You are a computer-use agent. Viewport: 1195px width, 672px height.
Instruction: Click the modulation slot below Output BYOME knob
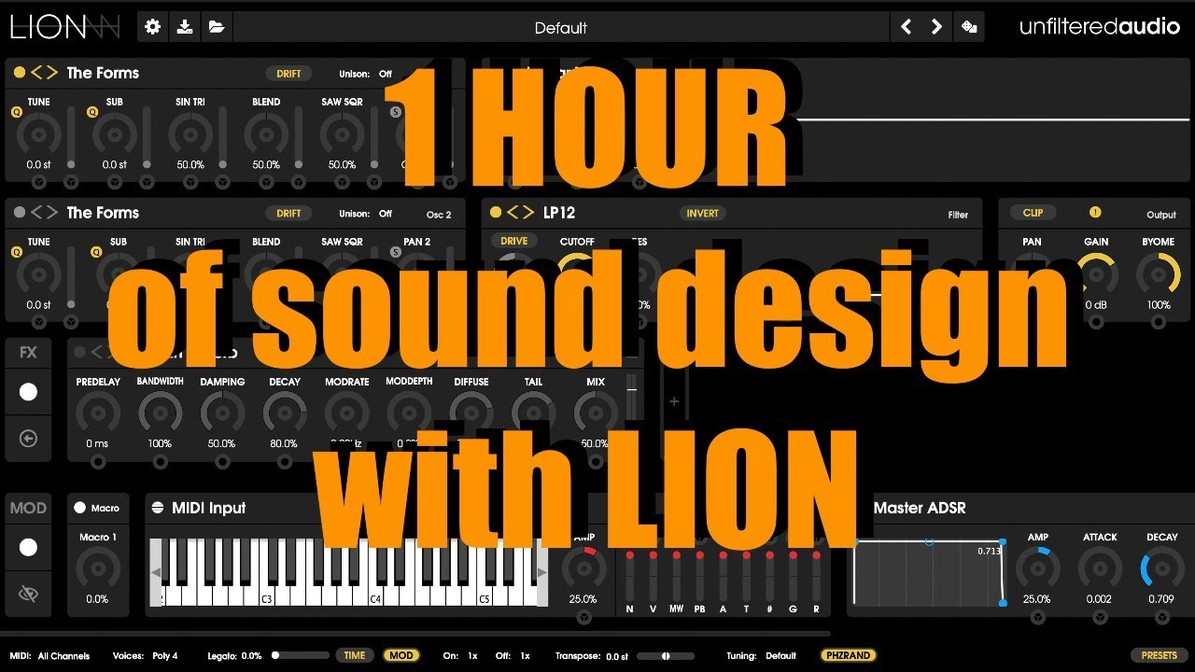pos(1159,322)
